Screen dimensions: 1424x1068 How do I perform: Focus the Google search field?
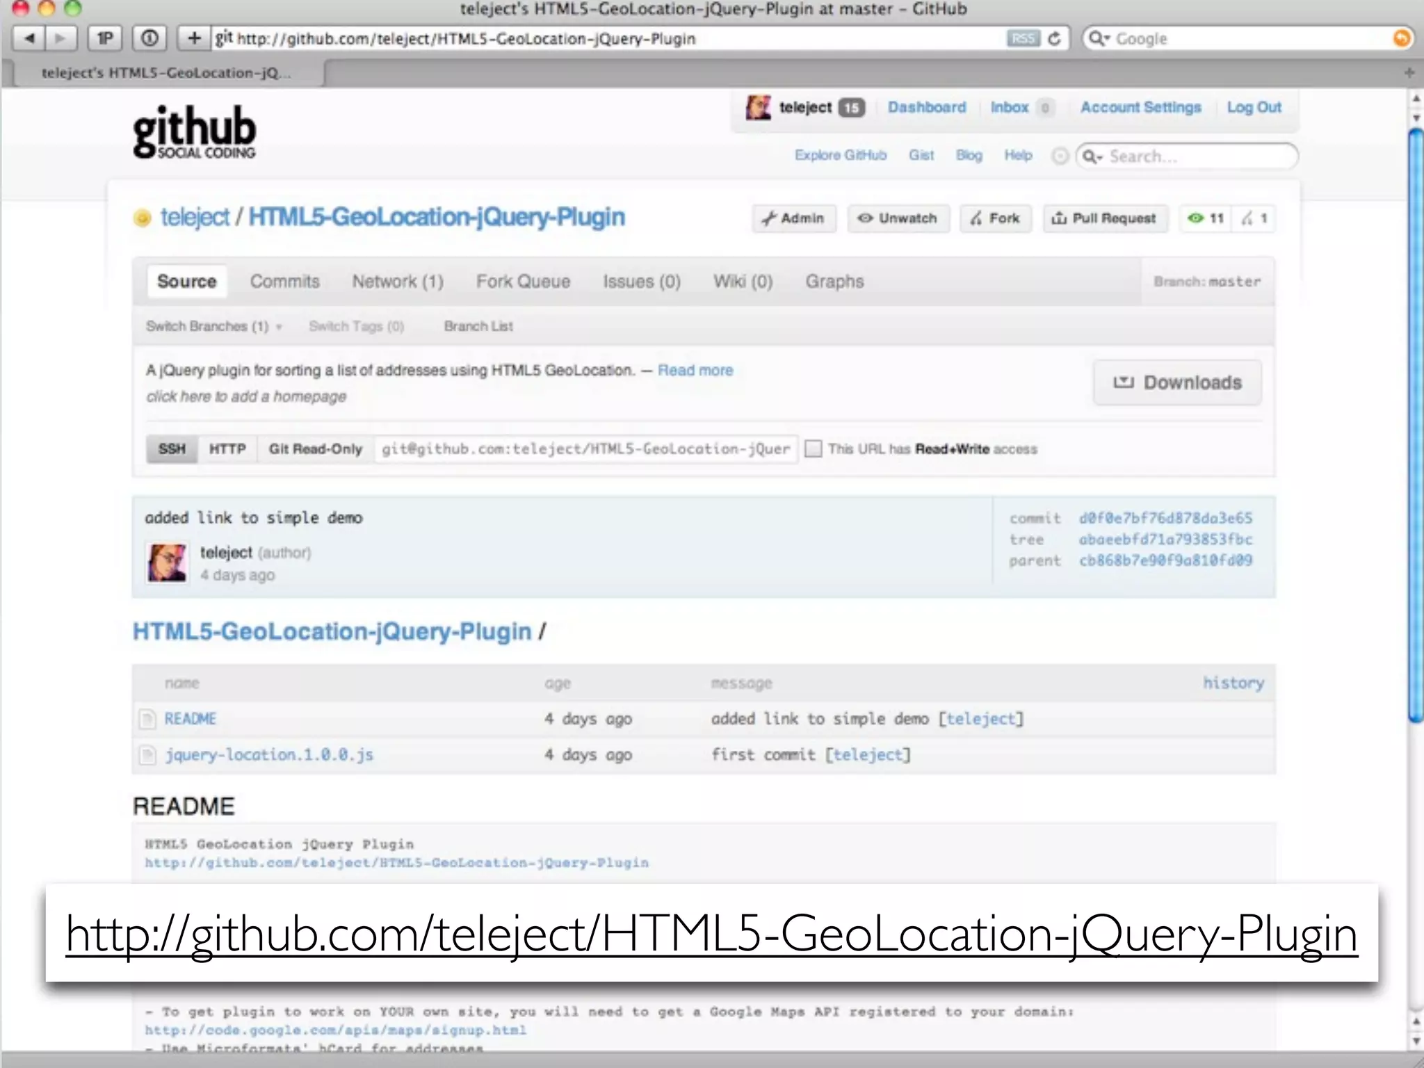click(x=1247, y=38)
